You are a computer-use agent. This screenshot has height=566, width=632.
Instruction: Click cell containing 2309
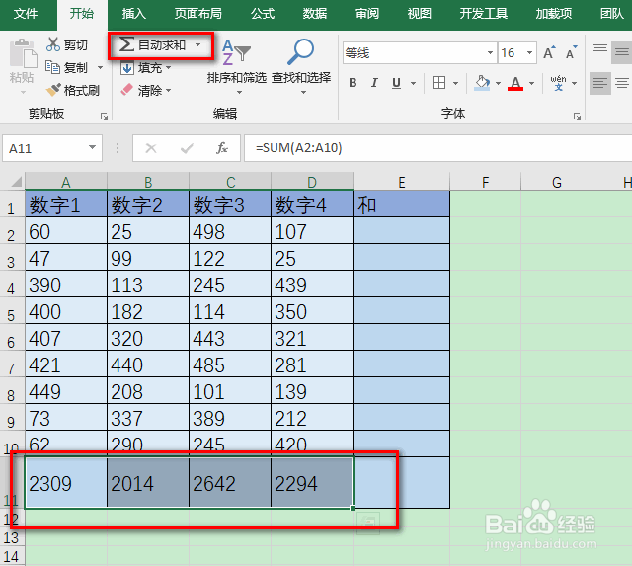point(66,483)
